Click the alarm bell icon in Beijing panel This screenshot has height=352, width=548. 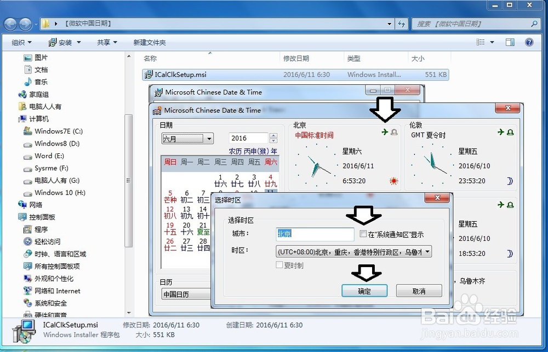click(x=394, y=132)
